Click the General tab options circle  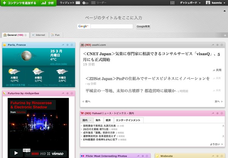coord(26,35)
